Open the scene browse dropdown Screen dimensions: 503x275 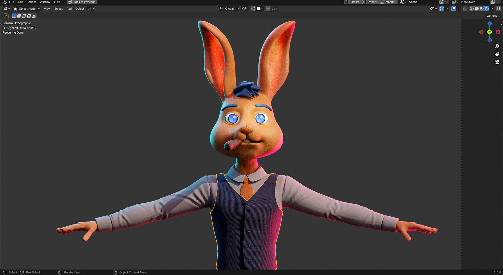pyautogui.click(x=403, y=2)
